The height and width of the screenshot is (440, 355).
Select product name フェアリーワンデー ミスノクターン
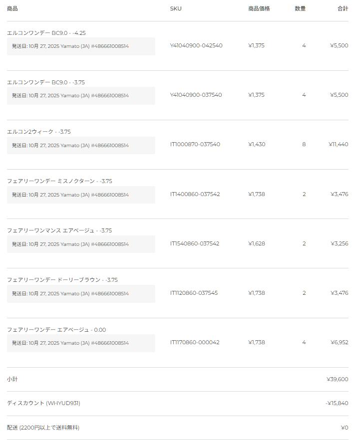(x=59, y=181)
